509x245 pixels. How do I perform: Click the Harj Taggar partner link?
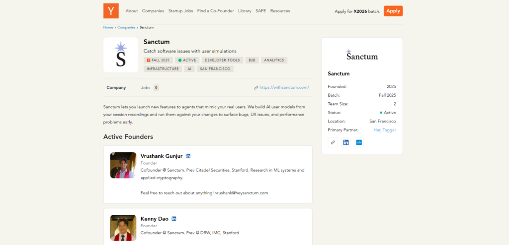(385, 130)
